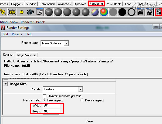Viewport: 162px width, 124px height.
Task: Click the spotlight icon on the shelf
Action: (3, 12)
